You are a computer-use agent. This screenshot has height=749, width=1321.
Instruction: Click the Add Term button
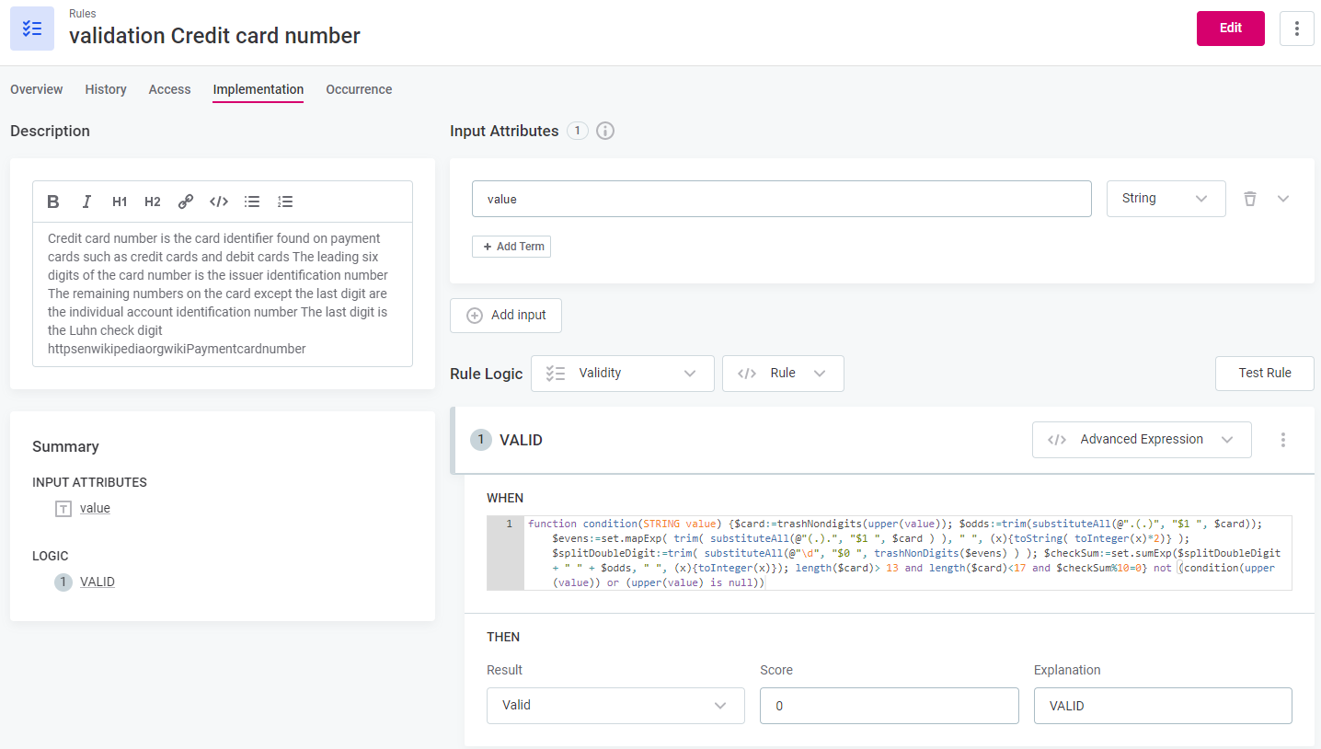511,247
